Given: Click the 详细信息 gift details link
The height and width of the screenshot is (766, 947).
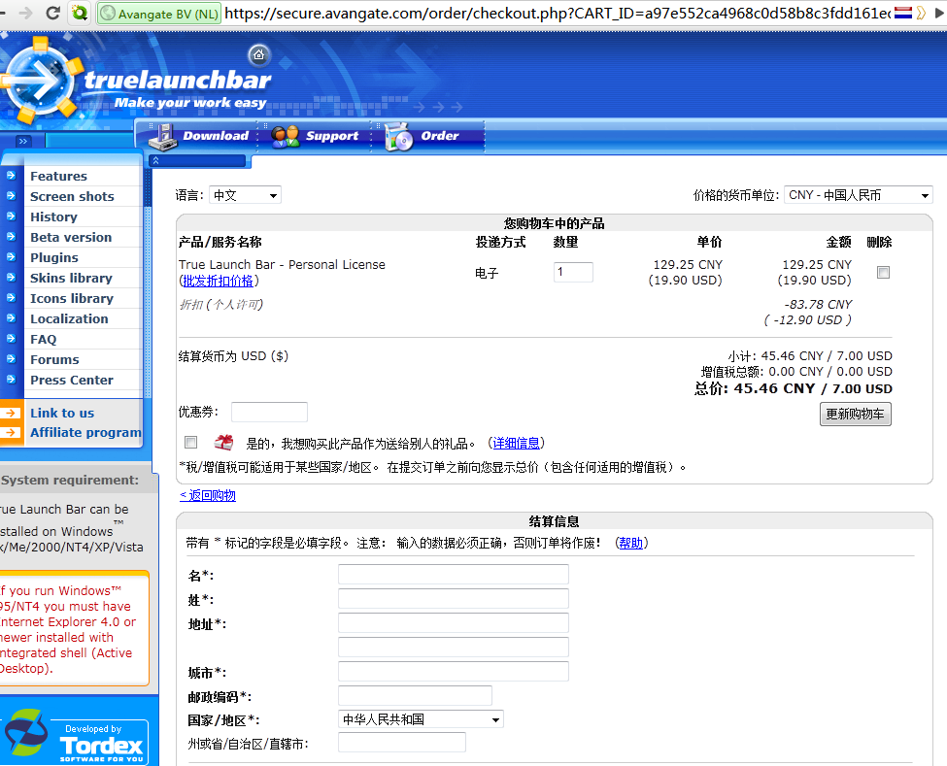Looking at the screenshot, I should 517,443.
